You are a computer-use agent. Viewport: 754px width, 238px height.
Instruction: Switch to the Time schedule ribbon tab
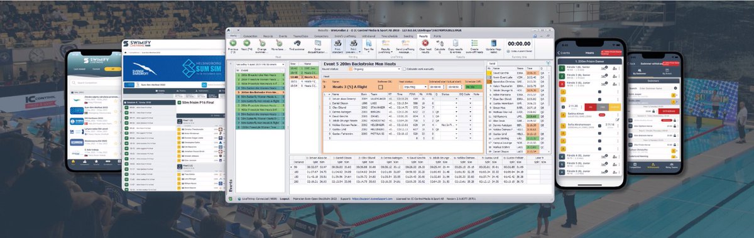click(x=389, y=36)
